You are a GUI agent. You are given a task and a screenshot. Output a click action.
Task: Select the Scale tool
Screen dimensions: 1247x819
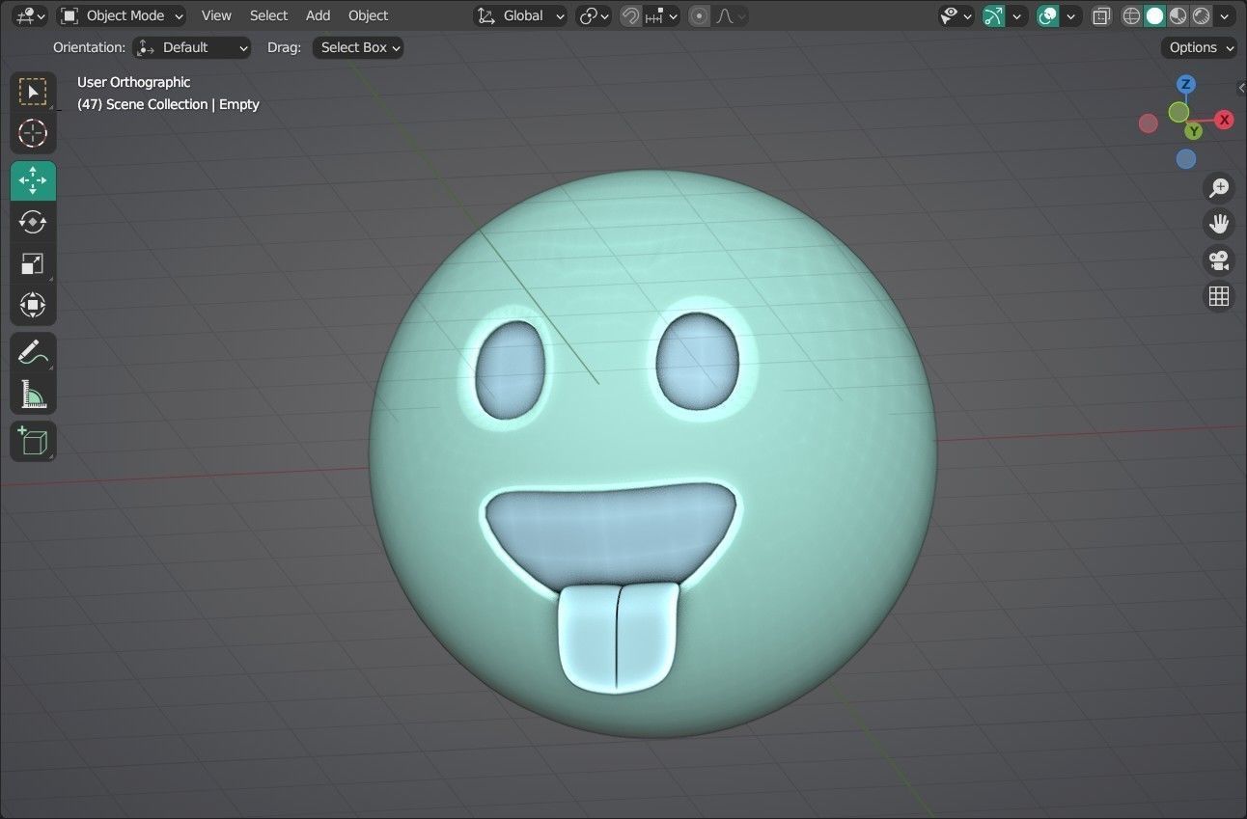coord(33,263)
